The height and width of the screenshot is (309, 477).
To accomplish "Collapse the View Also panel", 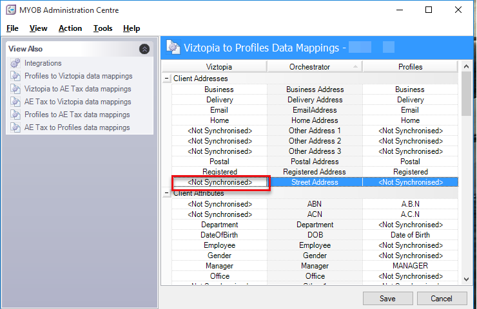I will tap(144, 49).
